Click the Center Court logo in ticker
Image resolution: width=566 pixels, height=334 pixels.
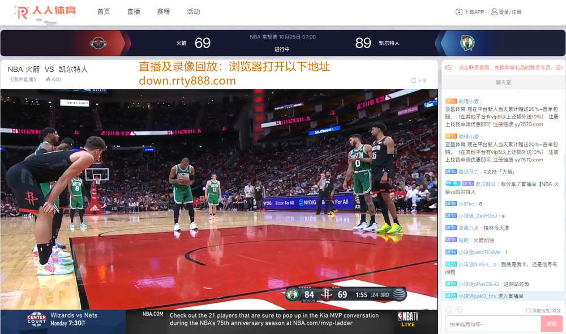pyautogui.click(x=36, y=319)
